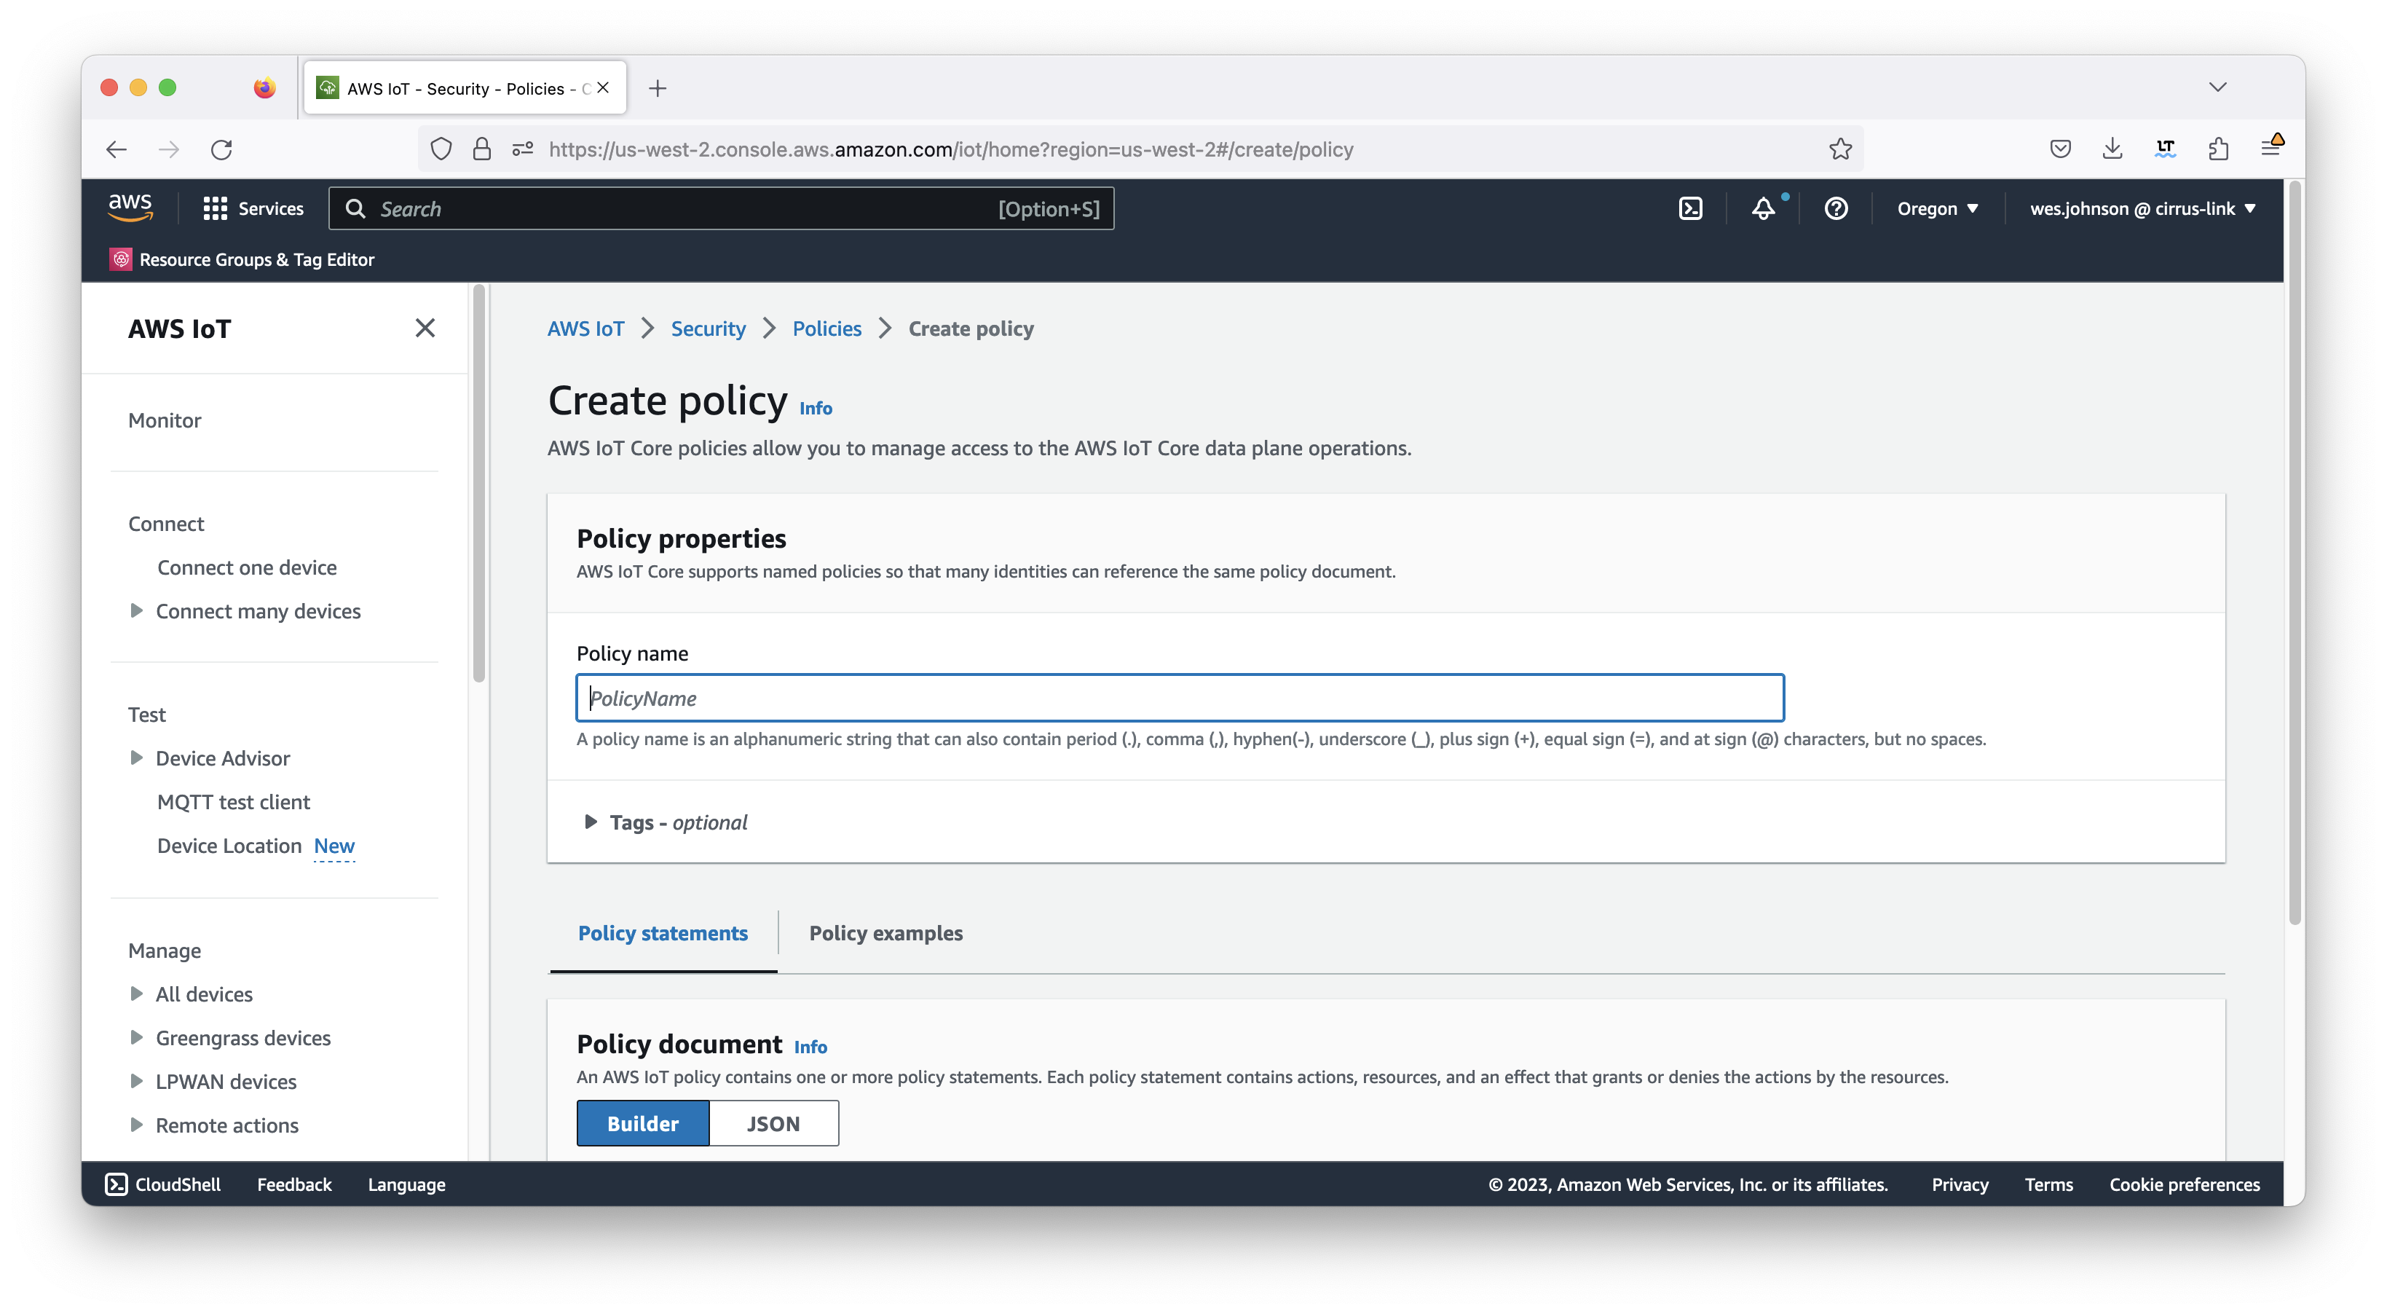This screenshot has height=1314, width=2387.
Task: Open Connect one device
Action: [x=246, y=567]
